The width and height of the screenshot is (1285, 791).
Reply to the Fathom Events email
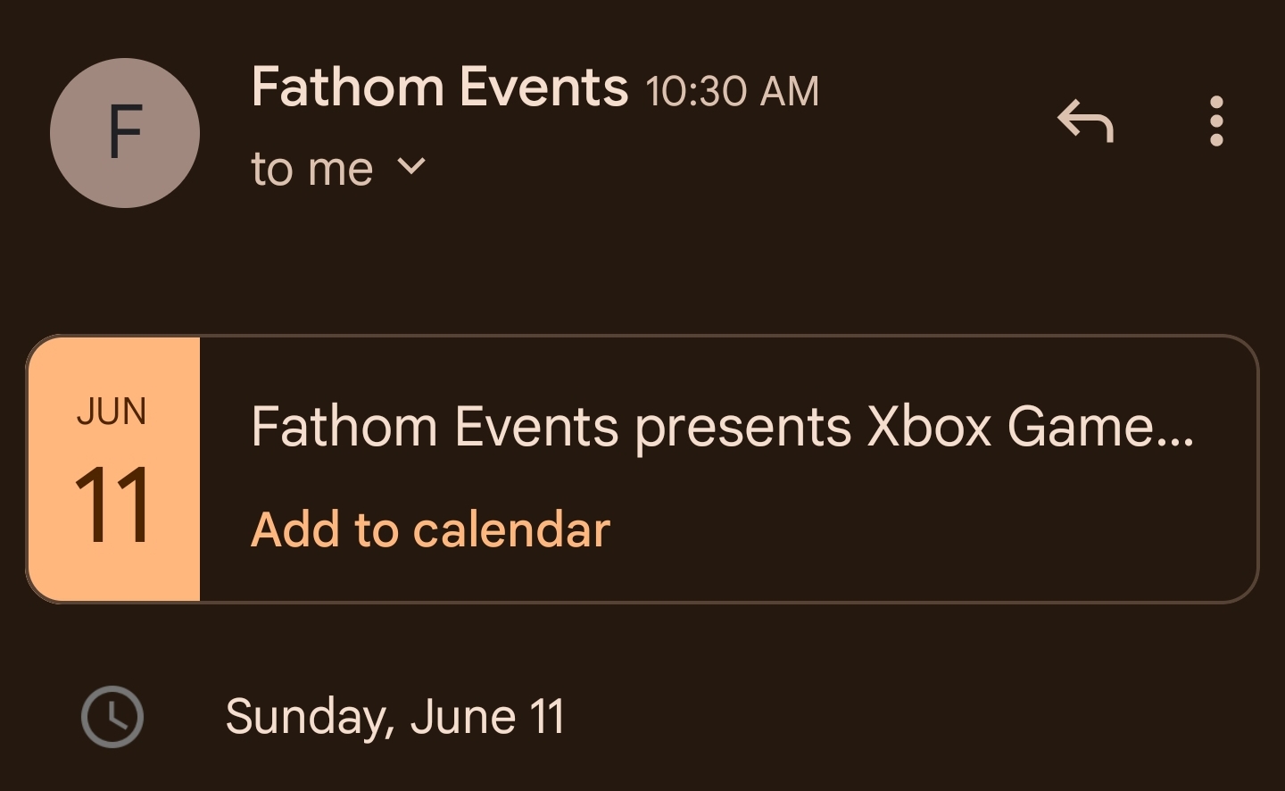point(1085,121)
